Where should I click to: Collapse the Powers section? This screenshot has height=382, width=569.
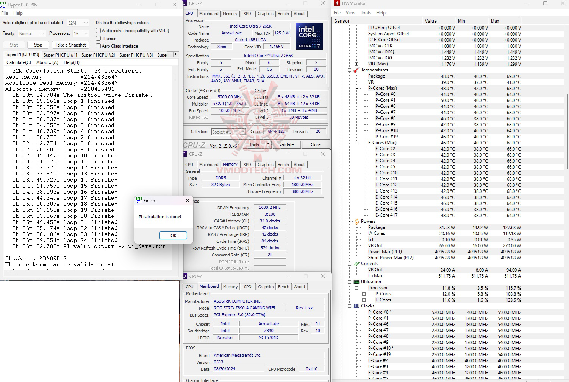coord(349,221)
